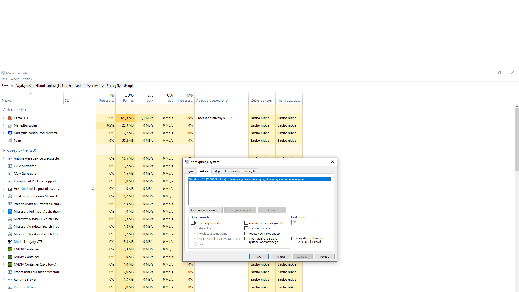Click Firefox memory value 1 122,6 MB

126,118
